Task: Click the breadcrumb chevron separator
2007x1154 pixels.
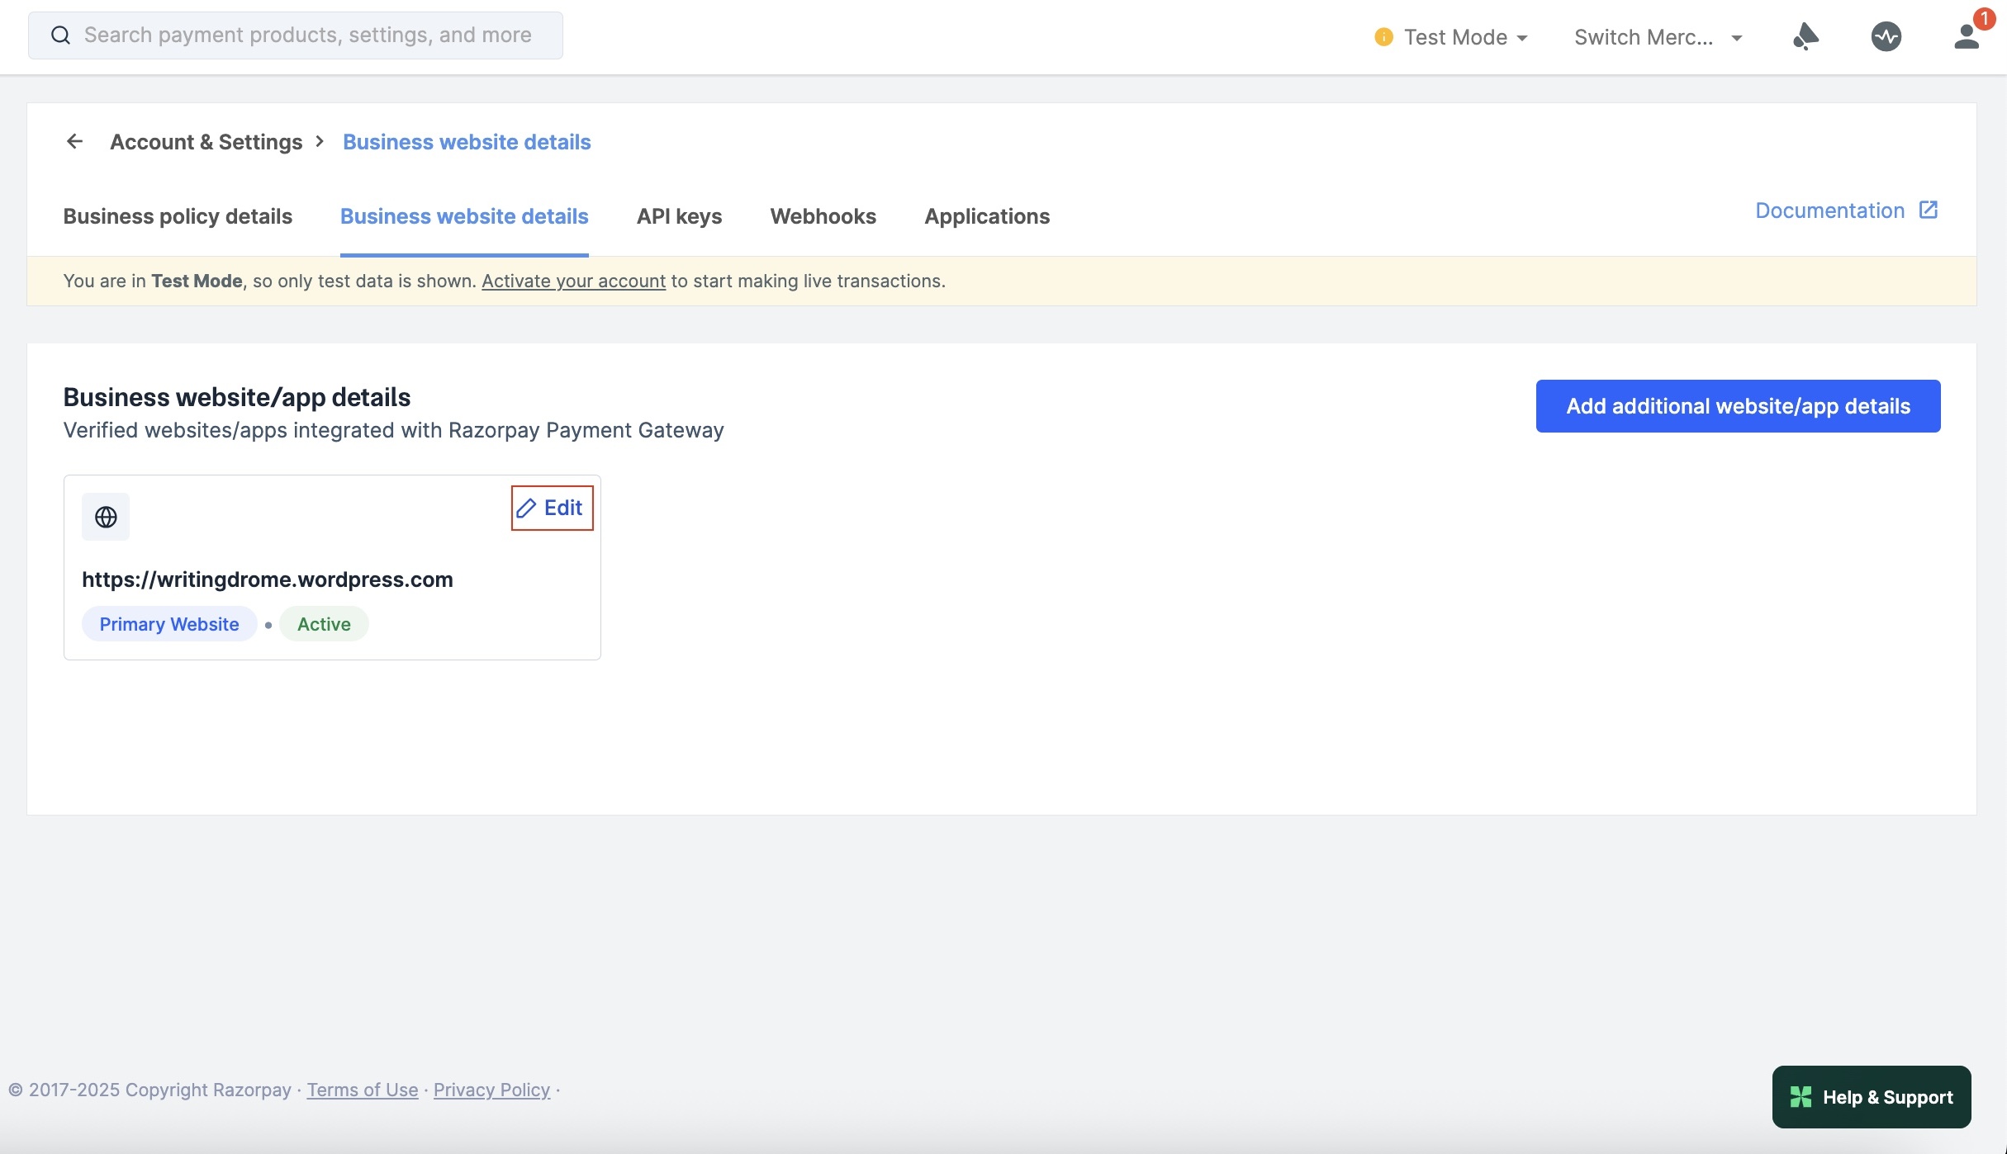Action: click(x=320, y=141)
